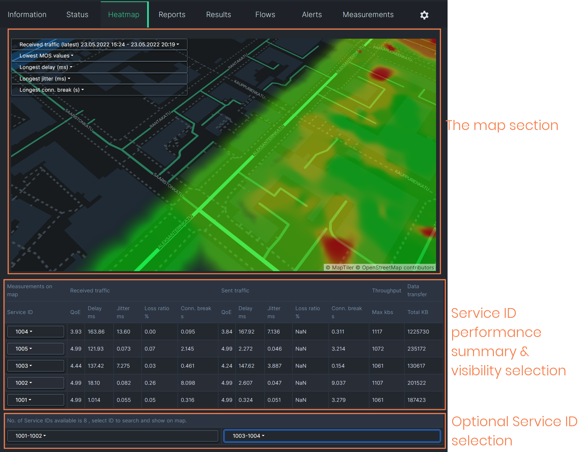Open the Alerts tab
587x452 pixels.
312,15
